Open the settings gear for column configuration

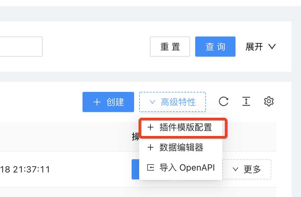pos(269,101)
